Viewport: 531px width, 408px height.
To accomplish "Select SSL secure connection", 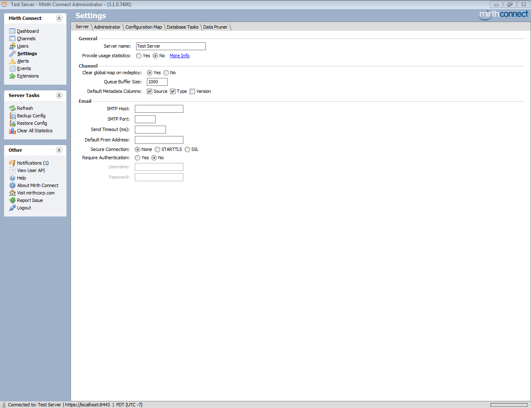I will [x=187, y=150].
